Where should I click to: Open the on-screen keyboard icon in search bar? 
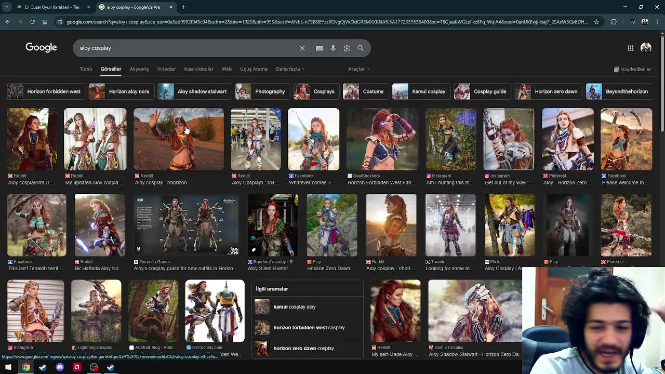point(319,48)
